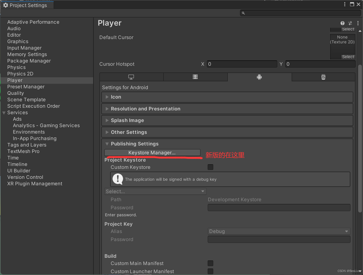Image resolution: width=363 pixels, height=275 pixels.
Task: Enable Custom Launcher Manifest
Action: click(x=210, y=271)
